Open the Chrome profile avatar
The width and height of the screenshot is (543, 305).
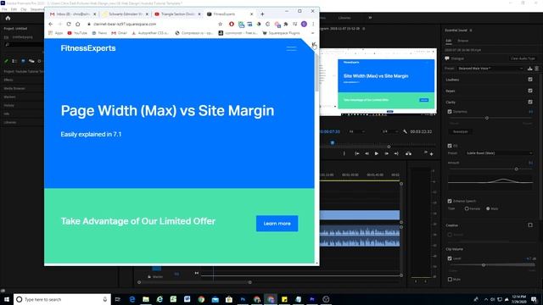click(304, 25)
